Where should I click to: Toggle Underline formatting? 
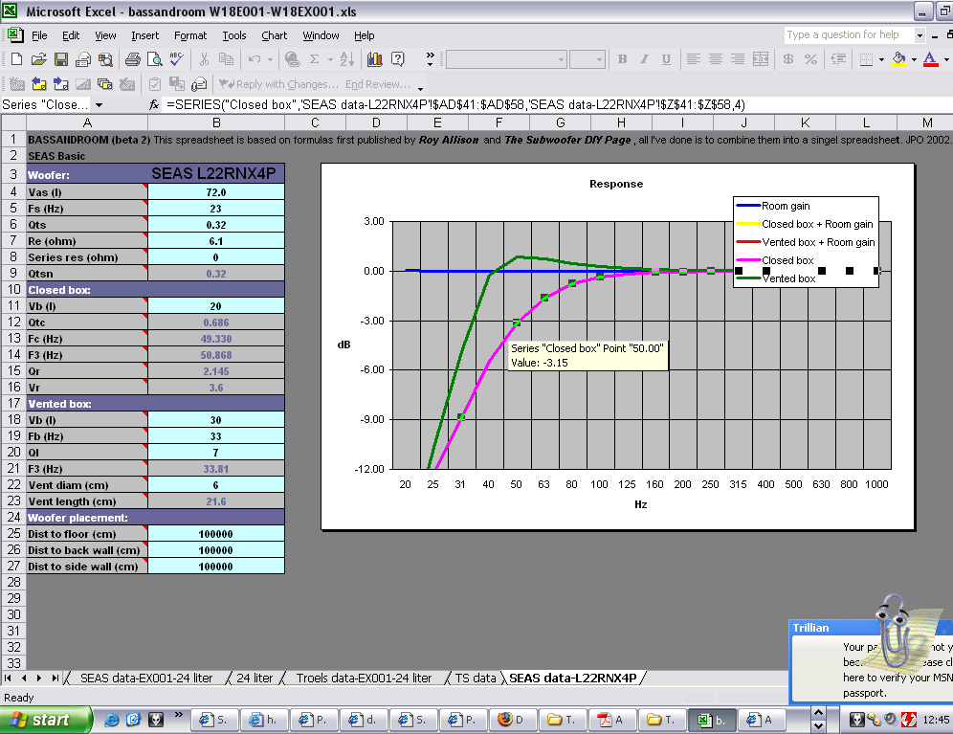(x=666, y=59)
